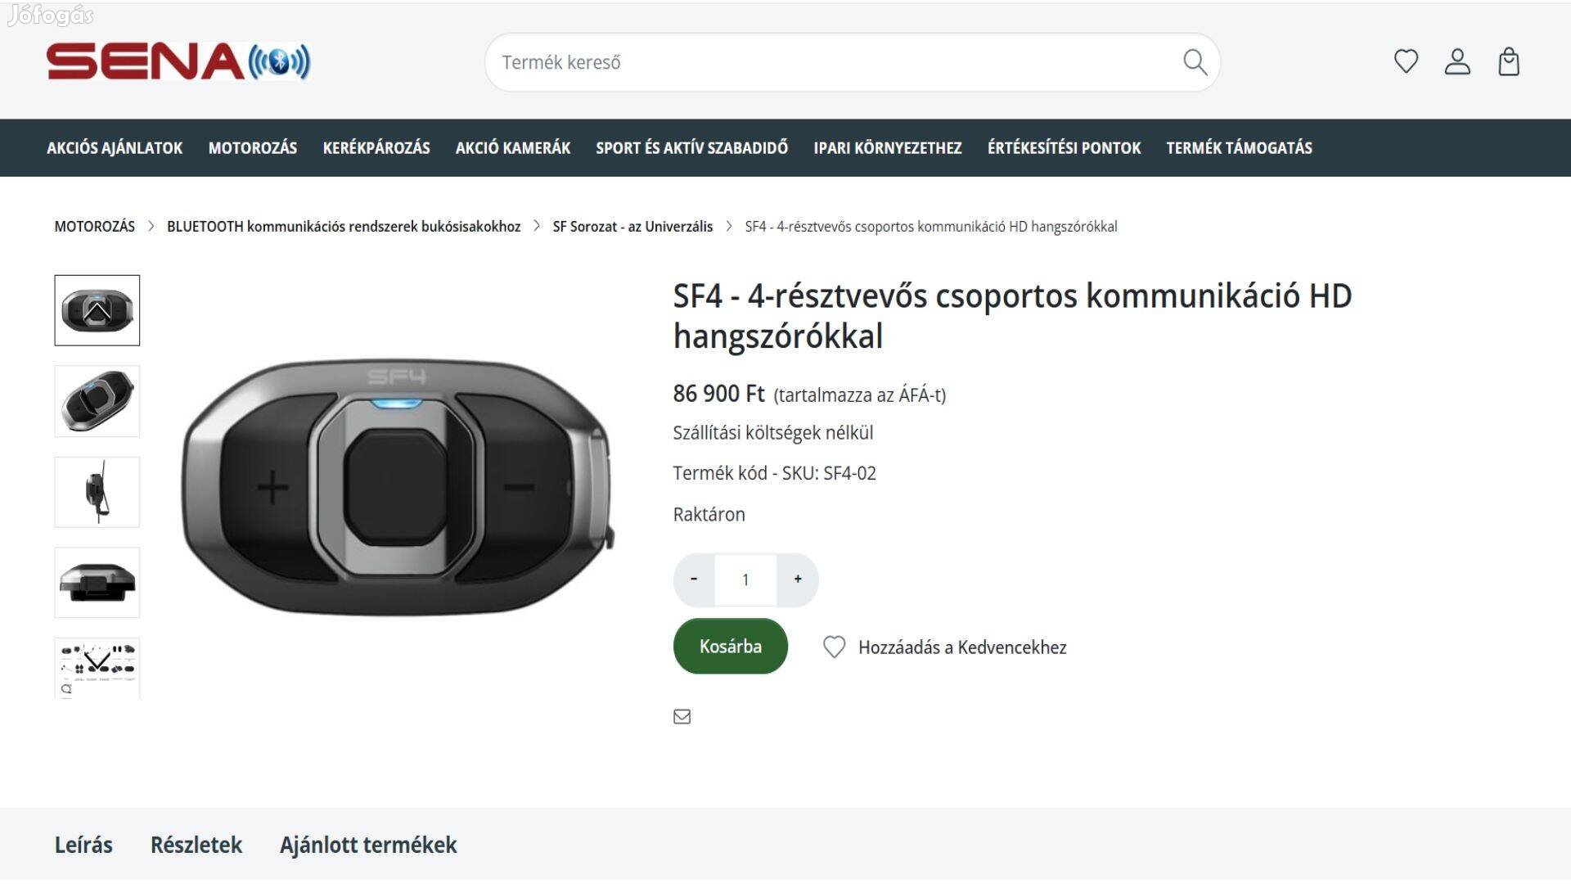1571x884 pixels.
Task: Open the wishlist heart icon in header
Action: coord(1406,61)
